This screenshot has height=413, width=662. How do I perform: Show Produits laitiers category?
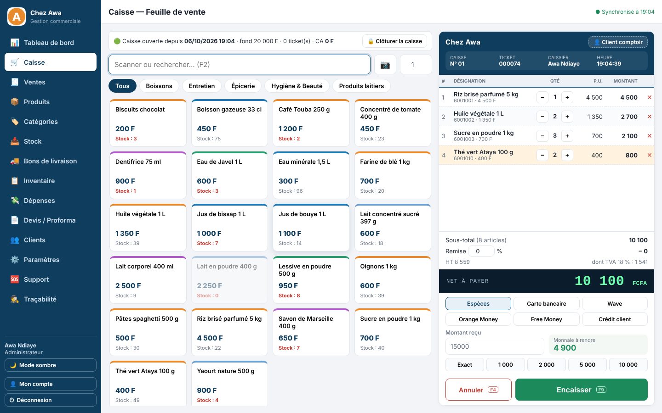[361, 86]
